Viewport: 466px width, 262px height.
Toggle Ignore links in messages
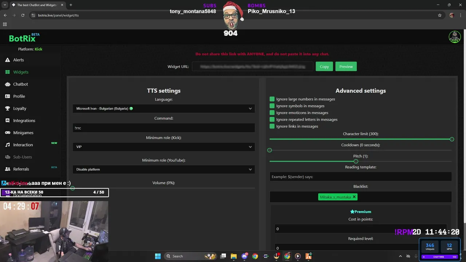pos(272,126)
